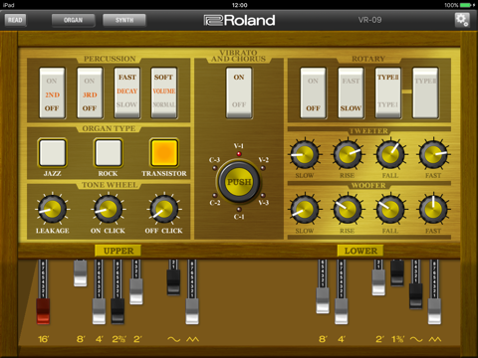Select the C-2 chorus indicator
This screenshot has width=478, height=358.
(x=215, y=196)
